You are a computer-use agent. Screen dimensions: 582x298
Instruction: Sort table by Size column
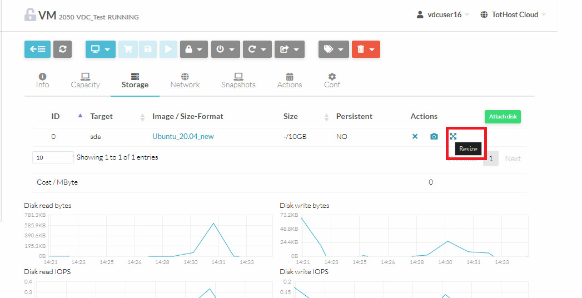[290, 116]
